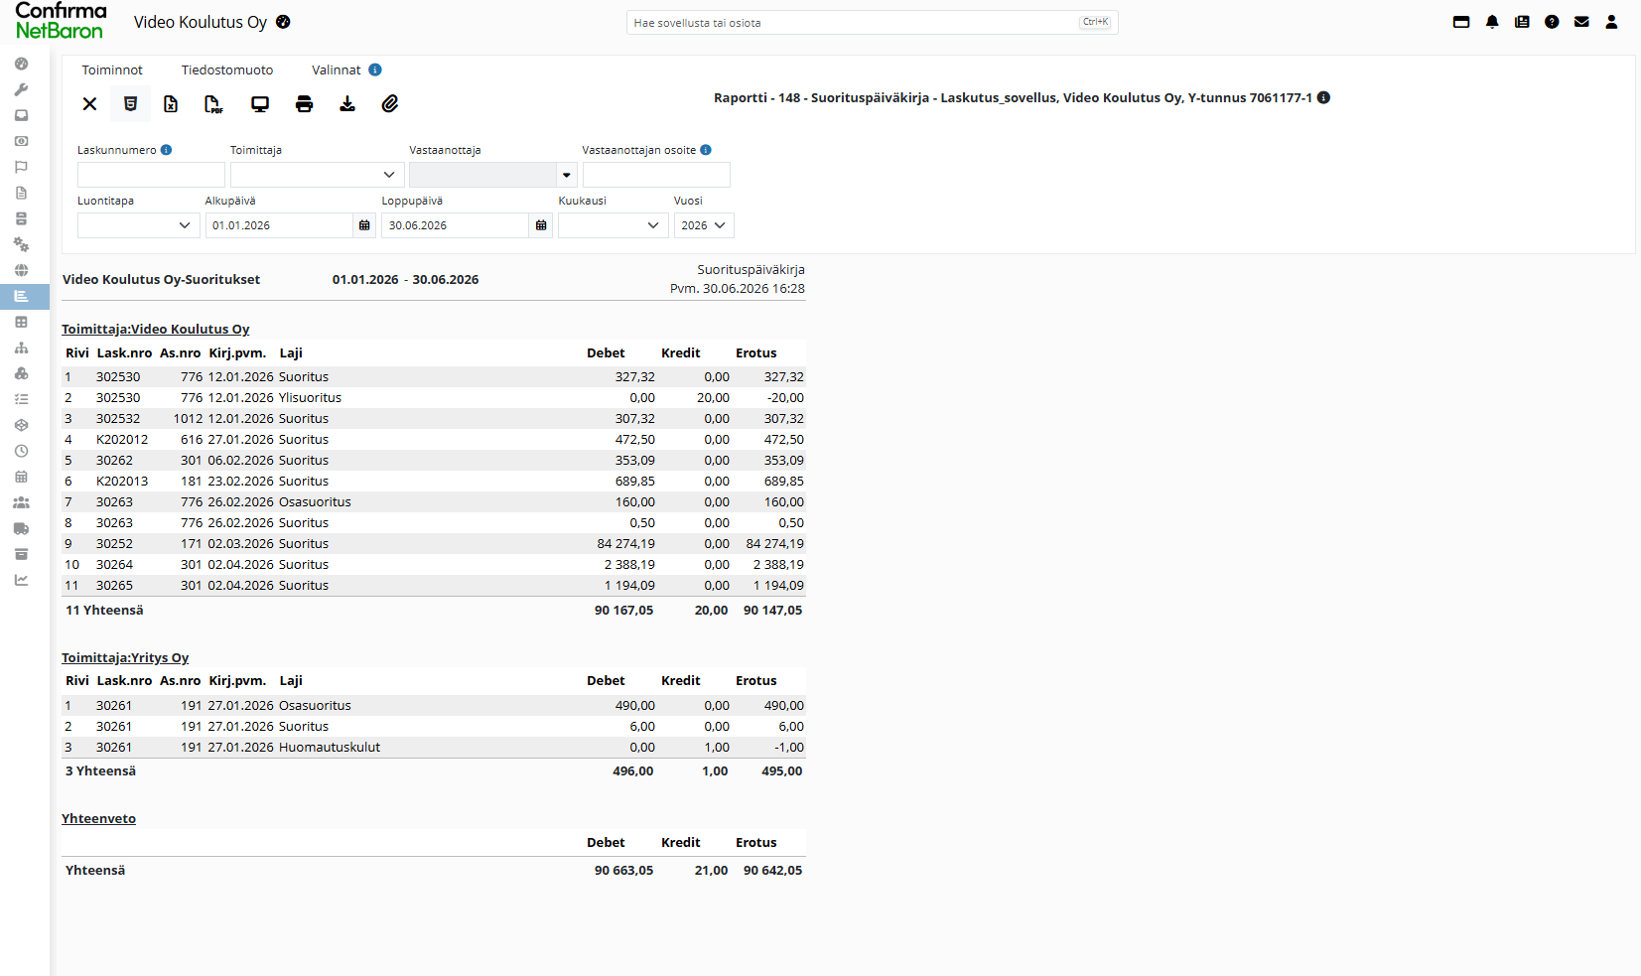This screenshot has width=1641, height=976.
Task: Open the globe sidebar icon
Action: coord(21,270)
